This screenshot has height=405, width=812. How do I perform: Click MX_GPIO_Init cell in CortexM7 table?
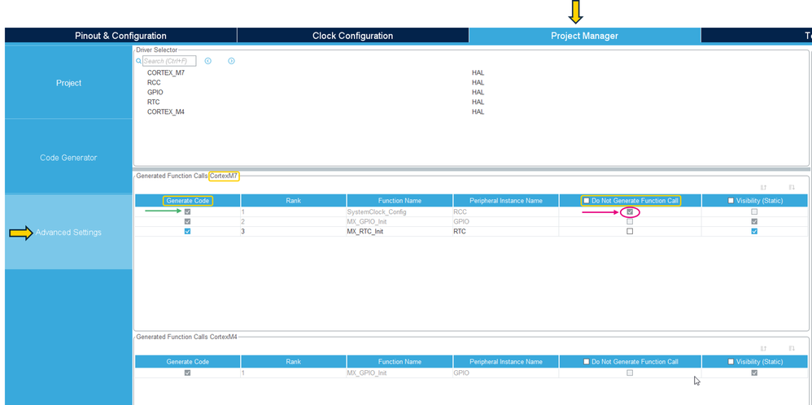[x=399, y=222]
